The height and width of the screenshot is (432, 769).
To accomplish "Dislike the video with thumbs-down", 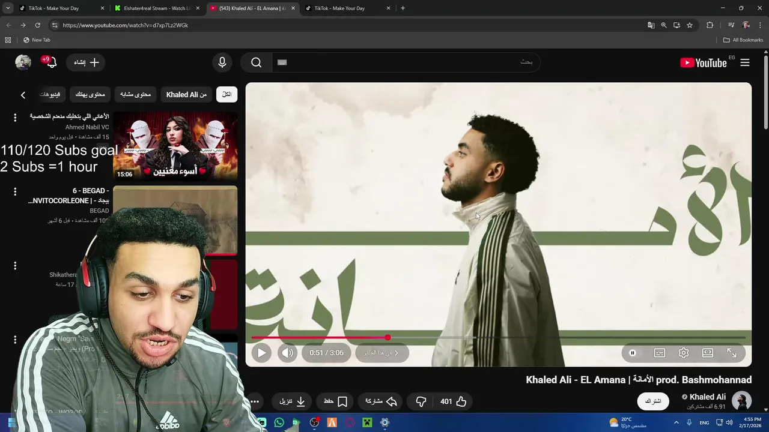I will tap(421, 401).
